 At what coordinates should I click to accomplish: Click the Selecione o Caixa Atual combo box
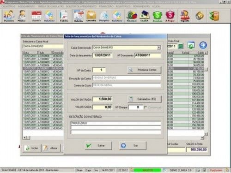point(43,46)
